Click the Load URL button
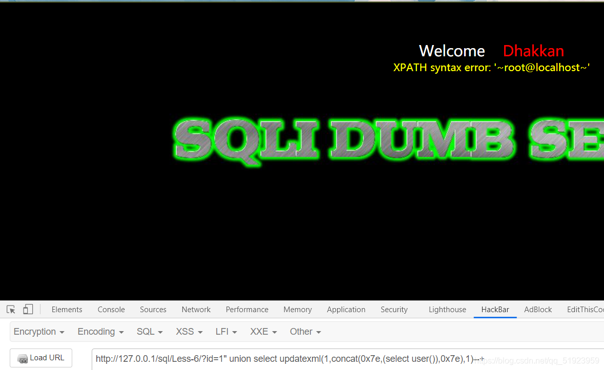This screenshot has height=370, width=604. [x=41, y=358]
